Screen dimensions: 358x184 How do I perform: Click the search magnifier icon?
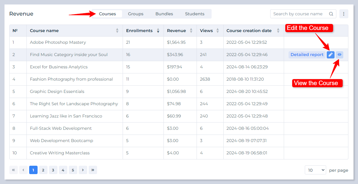tap(331, 14)
